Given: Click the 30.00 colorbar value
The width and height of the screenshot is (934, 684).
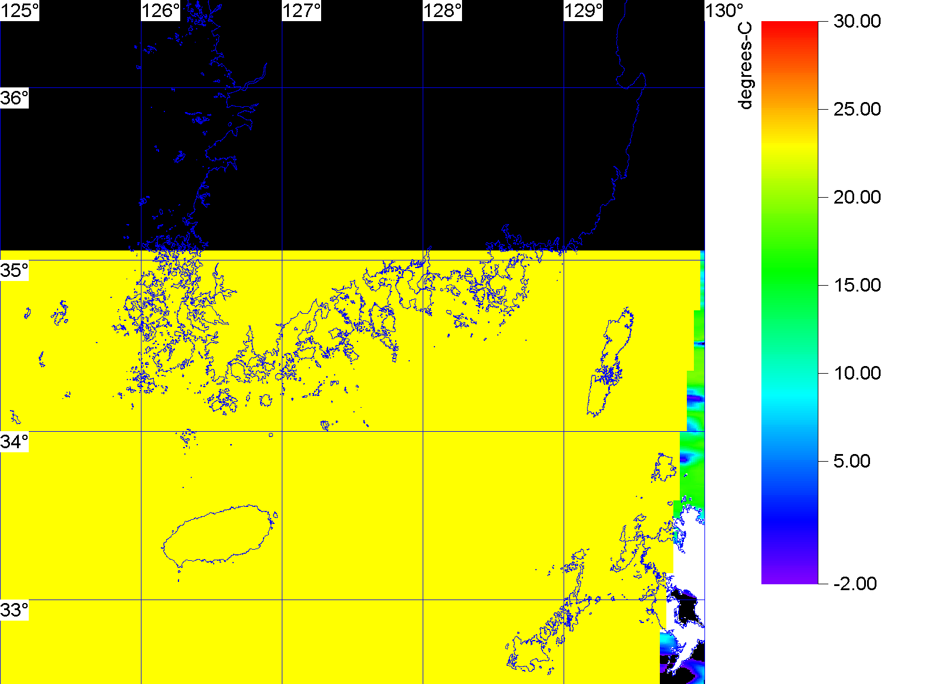Looking at the screenshot, I should pos(857,21).
